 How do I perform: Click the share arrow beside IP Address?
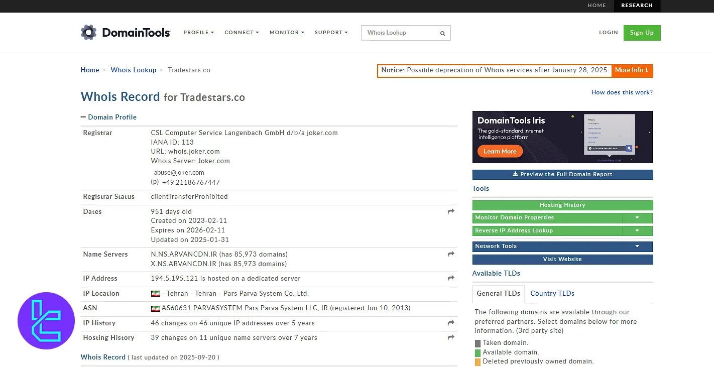[x=451, y=279]
